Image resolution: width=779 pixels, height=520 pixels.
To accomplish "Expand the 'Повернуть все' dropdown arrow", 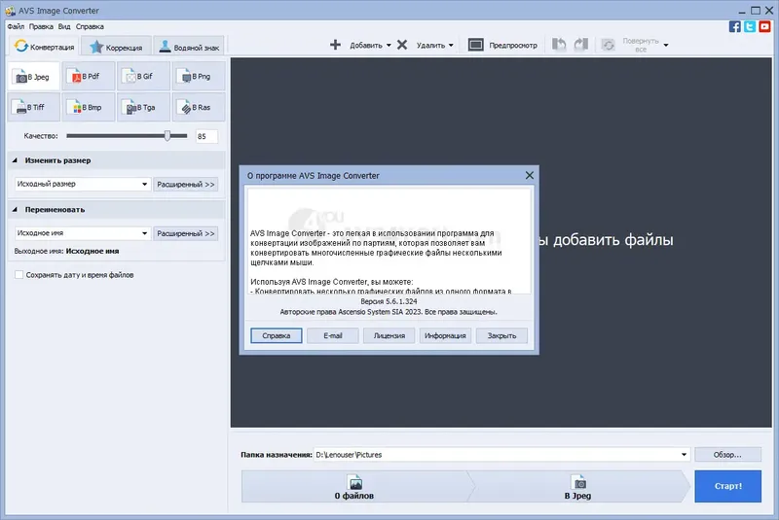I will pyautogui.click(x=666, y=45).
